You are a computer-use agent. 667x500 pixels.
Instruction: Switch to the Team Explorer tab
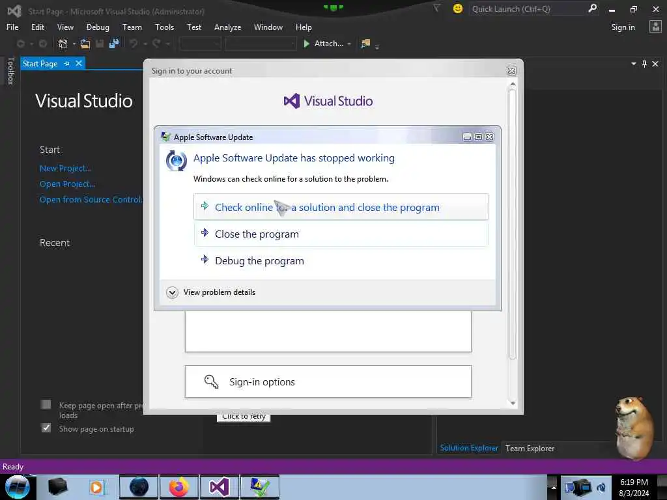pos(530,448)
